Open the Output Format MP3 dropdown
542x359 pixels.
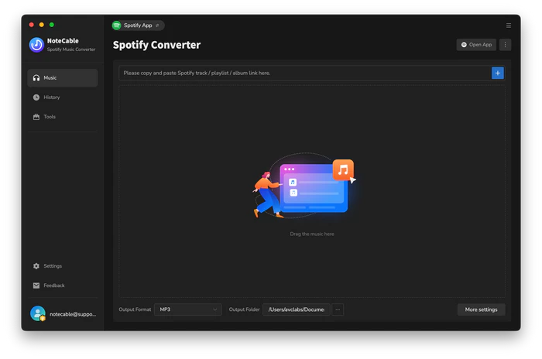pos(187,309)
